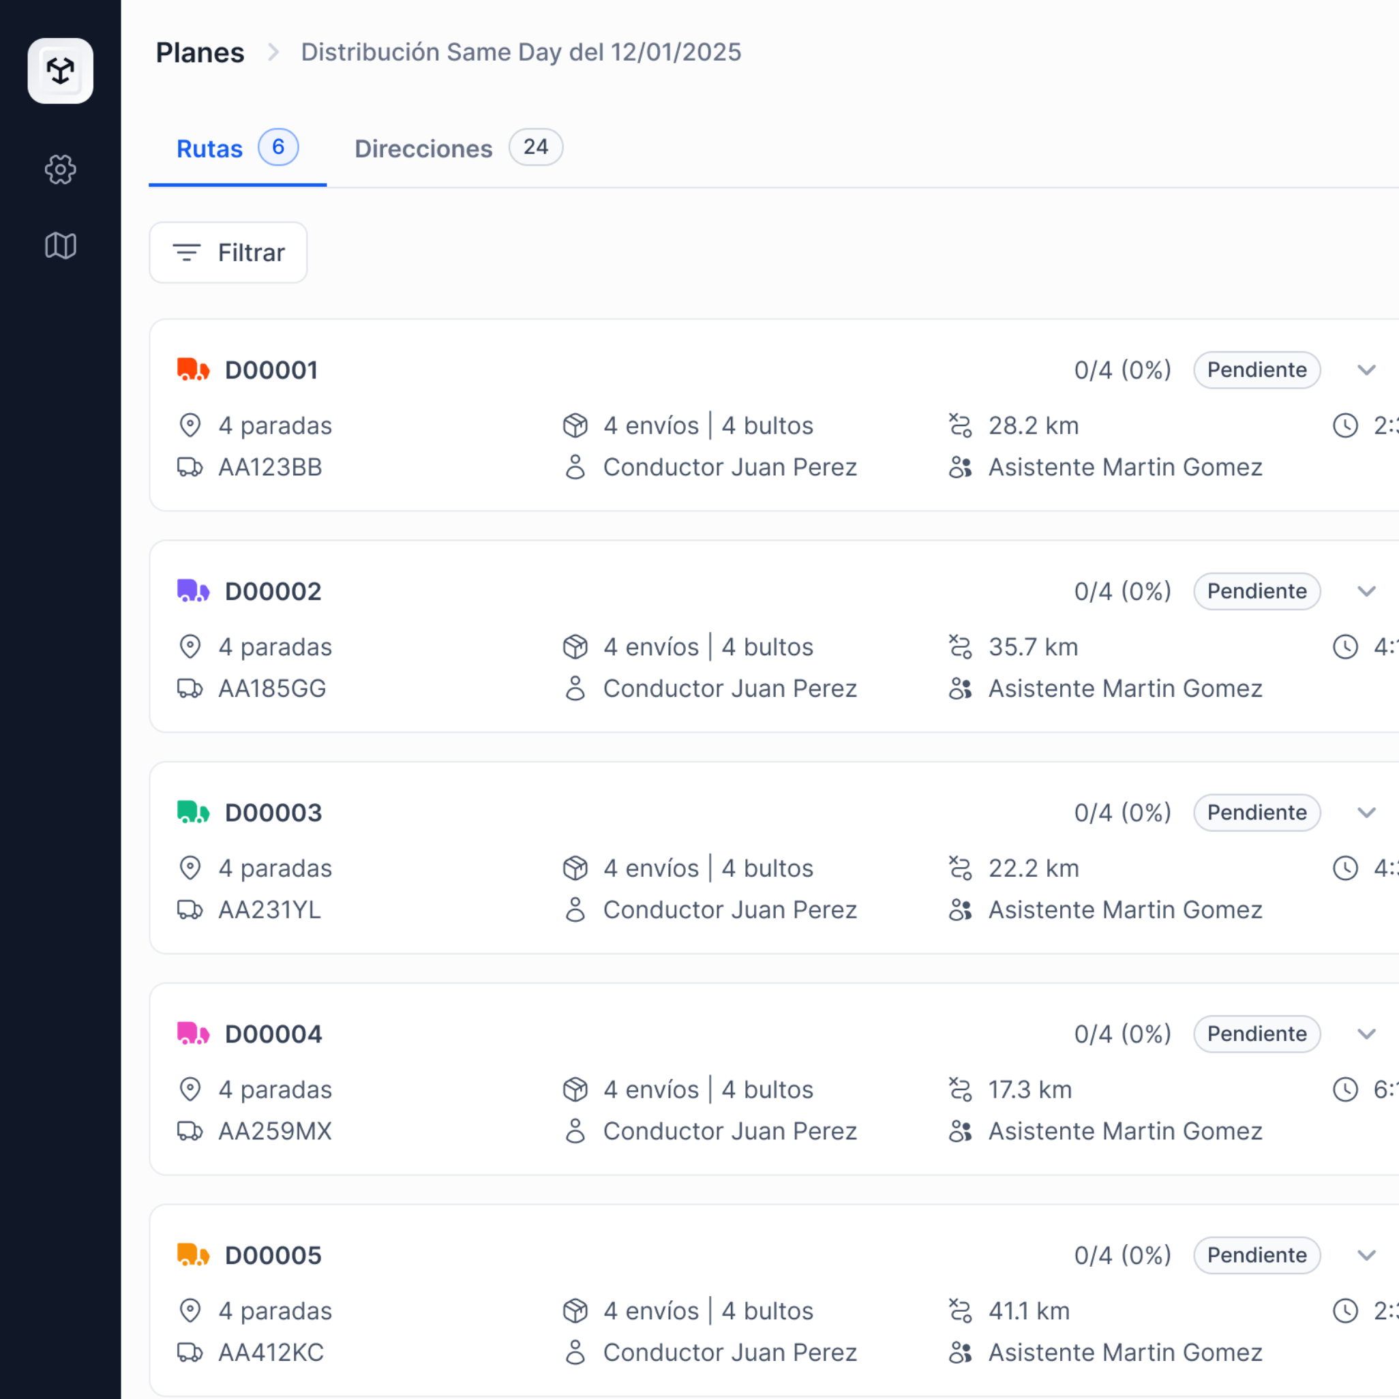This screenshot has width=1399, height=1399.
Task: Go back to Planes breadcrumb
Action: point(200,53)
